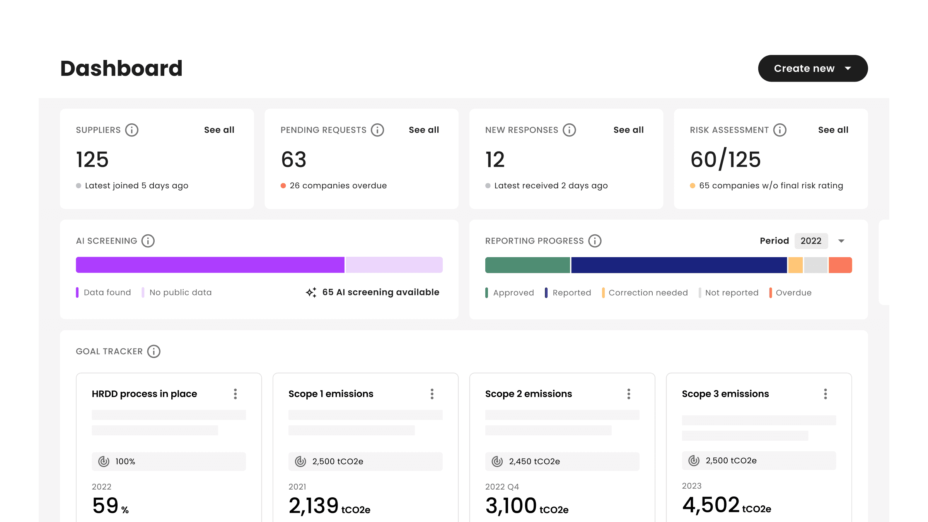Image resolution: width=928 pixels, height=522 pixels.
Task: Click the AI Screening info icon
Action: pyautogui.click(x=148, y=241)
